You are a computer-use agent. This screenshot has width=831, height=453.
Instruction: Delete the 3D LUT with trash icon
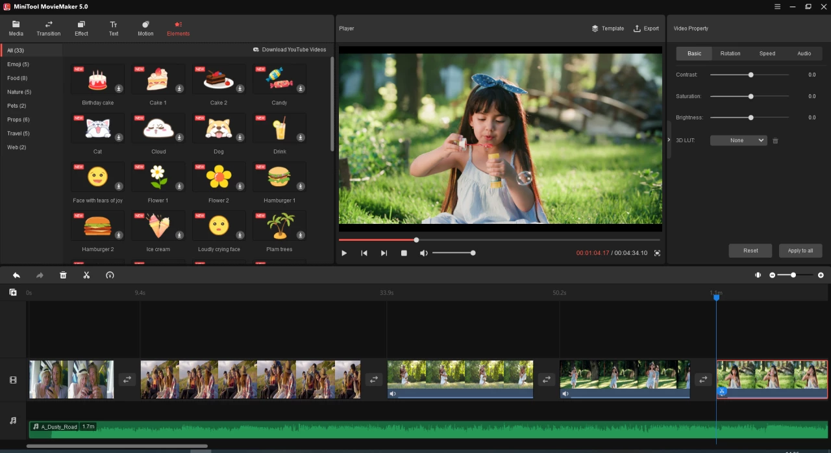[775, 141]
